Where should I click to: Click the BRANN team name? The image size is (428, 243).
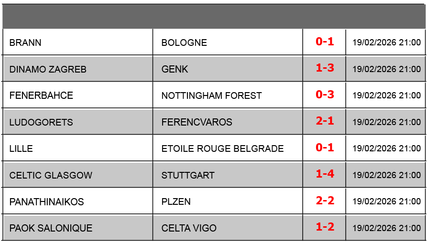pyautogui.click(x=25, y=42)
